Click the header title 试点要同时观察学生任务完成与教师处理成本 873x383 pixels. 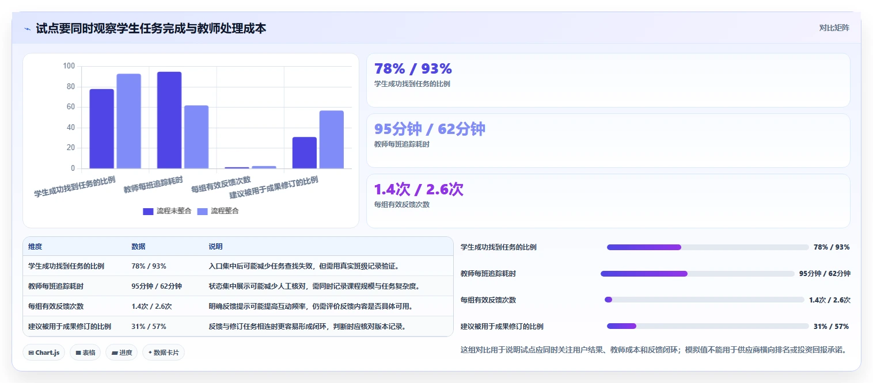point(151,28)
